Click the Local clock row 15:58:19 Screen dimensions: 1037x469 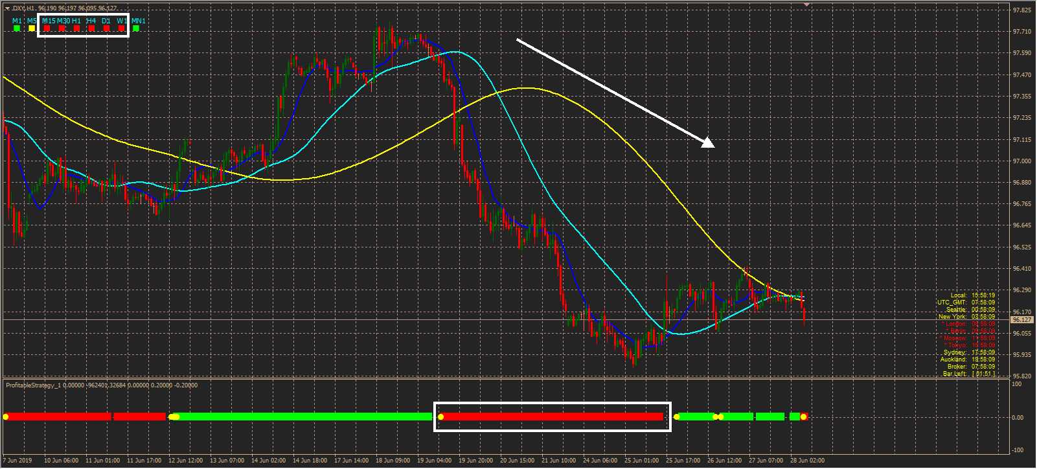[x=973, y=295]
